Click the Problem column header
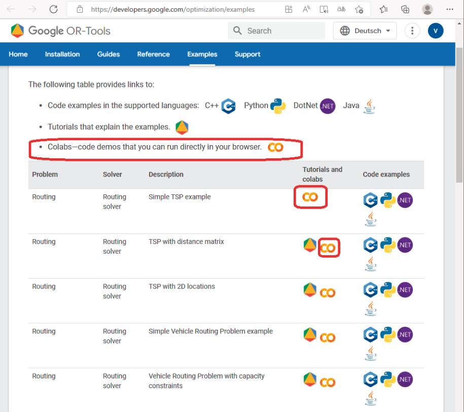This screenshot has width=464, height=412. click(45, 175)
